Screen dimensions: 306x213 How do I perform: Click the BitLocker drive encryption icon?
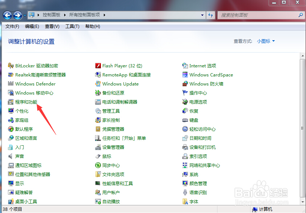[11, 66]
